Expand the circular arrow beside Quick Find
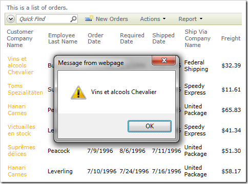248x184 pixels. tap(11, 19)
